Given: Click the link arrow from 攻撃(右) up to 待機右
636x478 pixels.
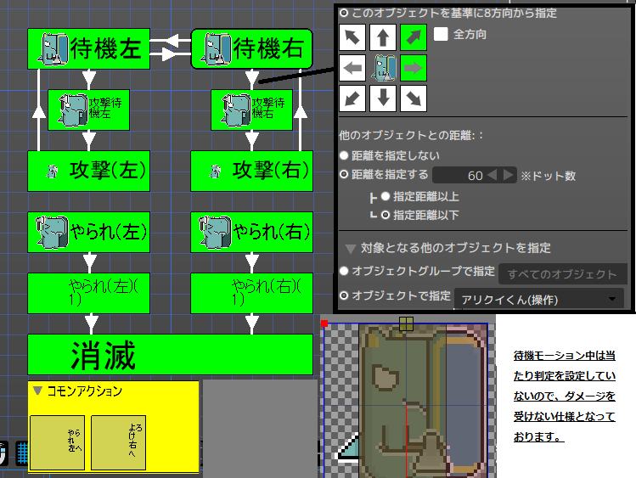Looking at the screenshot, I should coord(300,110).
